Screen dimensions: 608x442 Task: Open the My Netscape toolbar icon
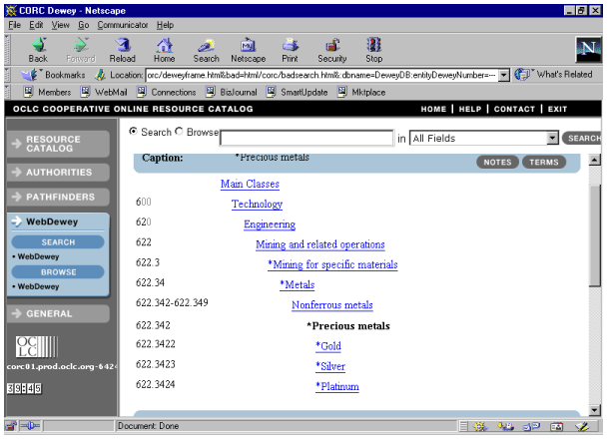249,50
